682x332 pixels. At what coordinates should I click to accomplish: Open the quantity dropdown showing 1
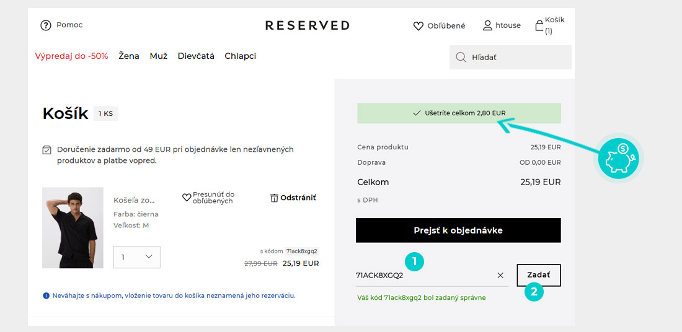point(136,257)
